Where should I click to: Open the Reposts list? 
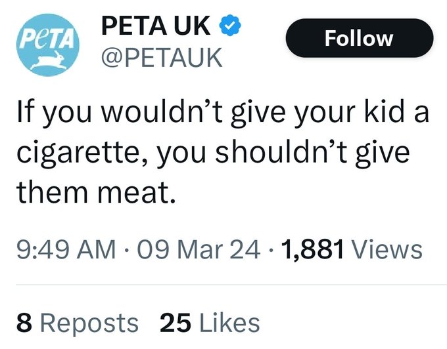click(87, 323)
